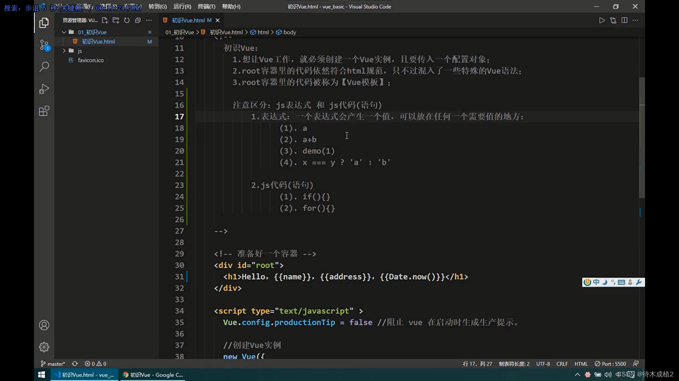Click the modified dot on 01_初识Vue folder
The height and width of the screenshot is (381, 679).
[150, 32]
